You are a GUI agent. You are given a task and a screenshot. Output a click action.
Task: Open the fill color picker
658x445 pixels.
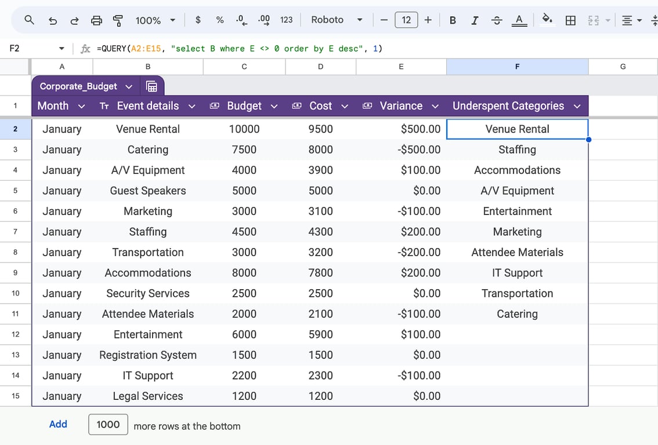tap(547, 19)
